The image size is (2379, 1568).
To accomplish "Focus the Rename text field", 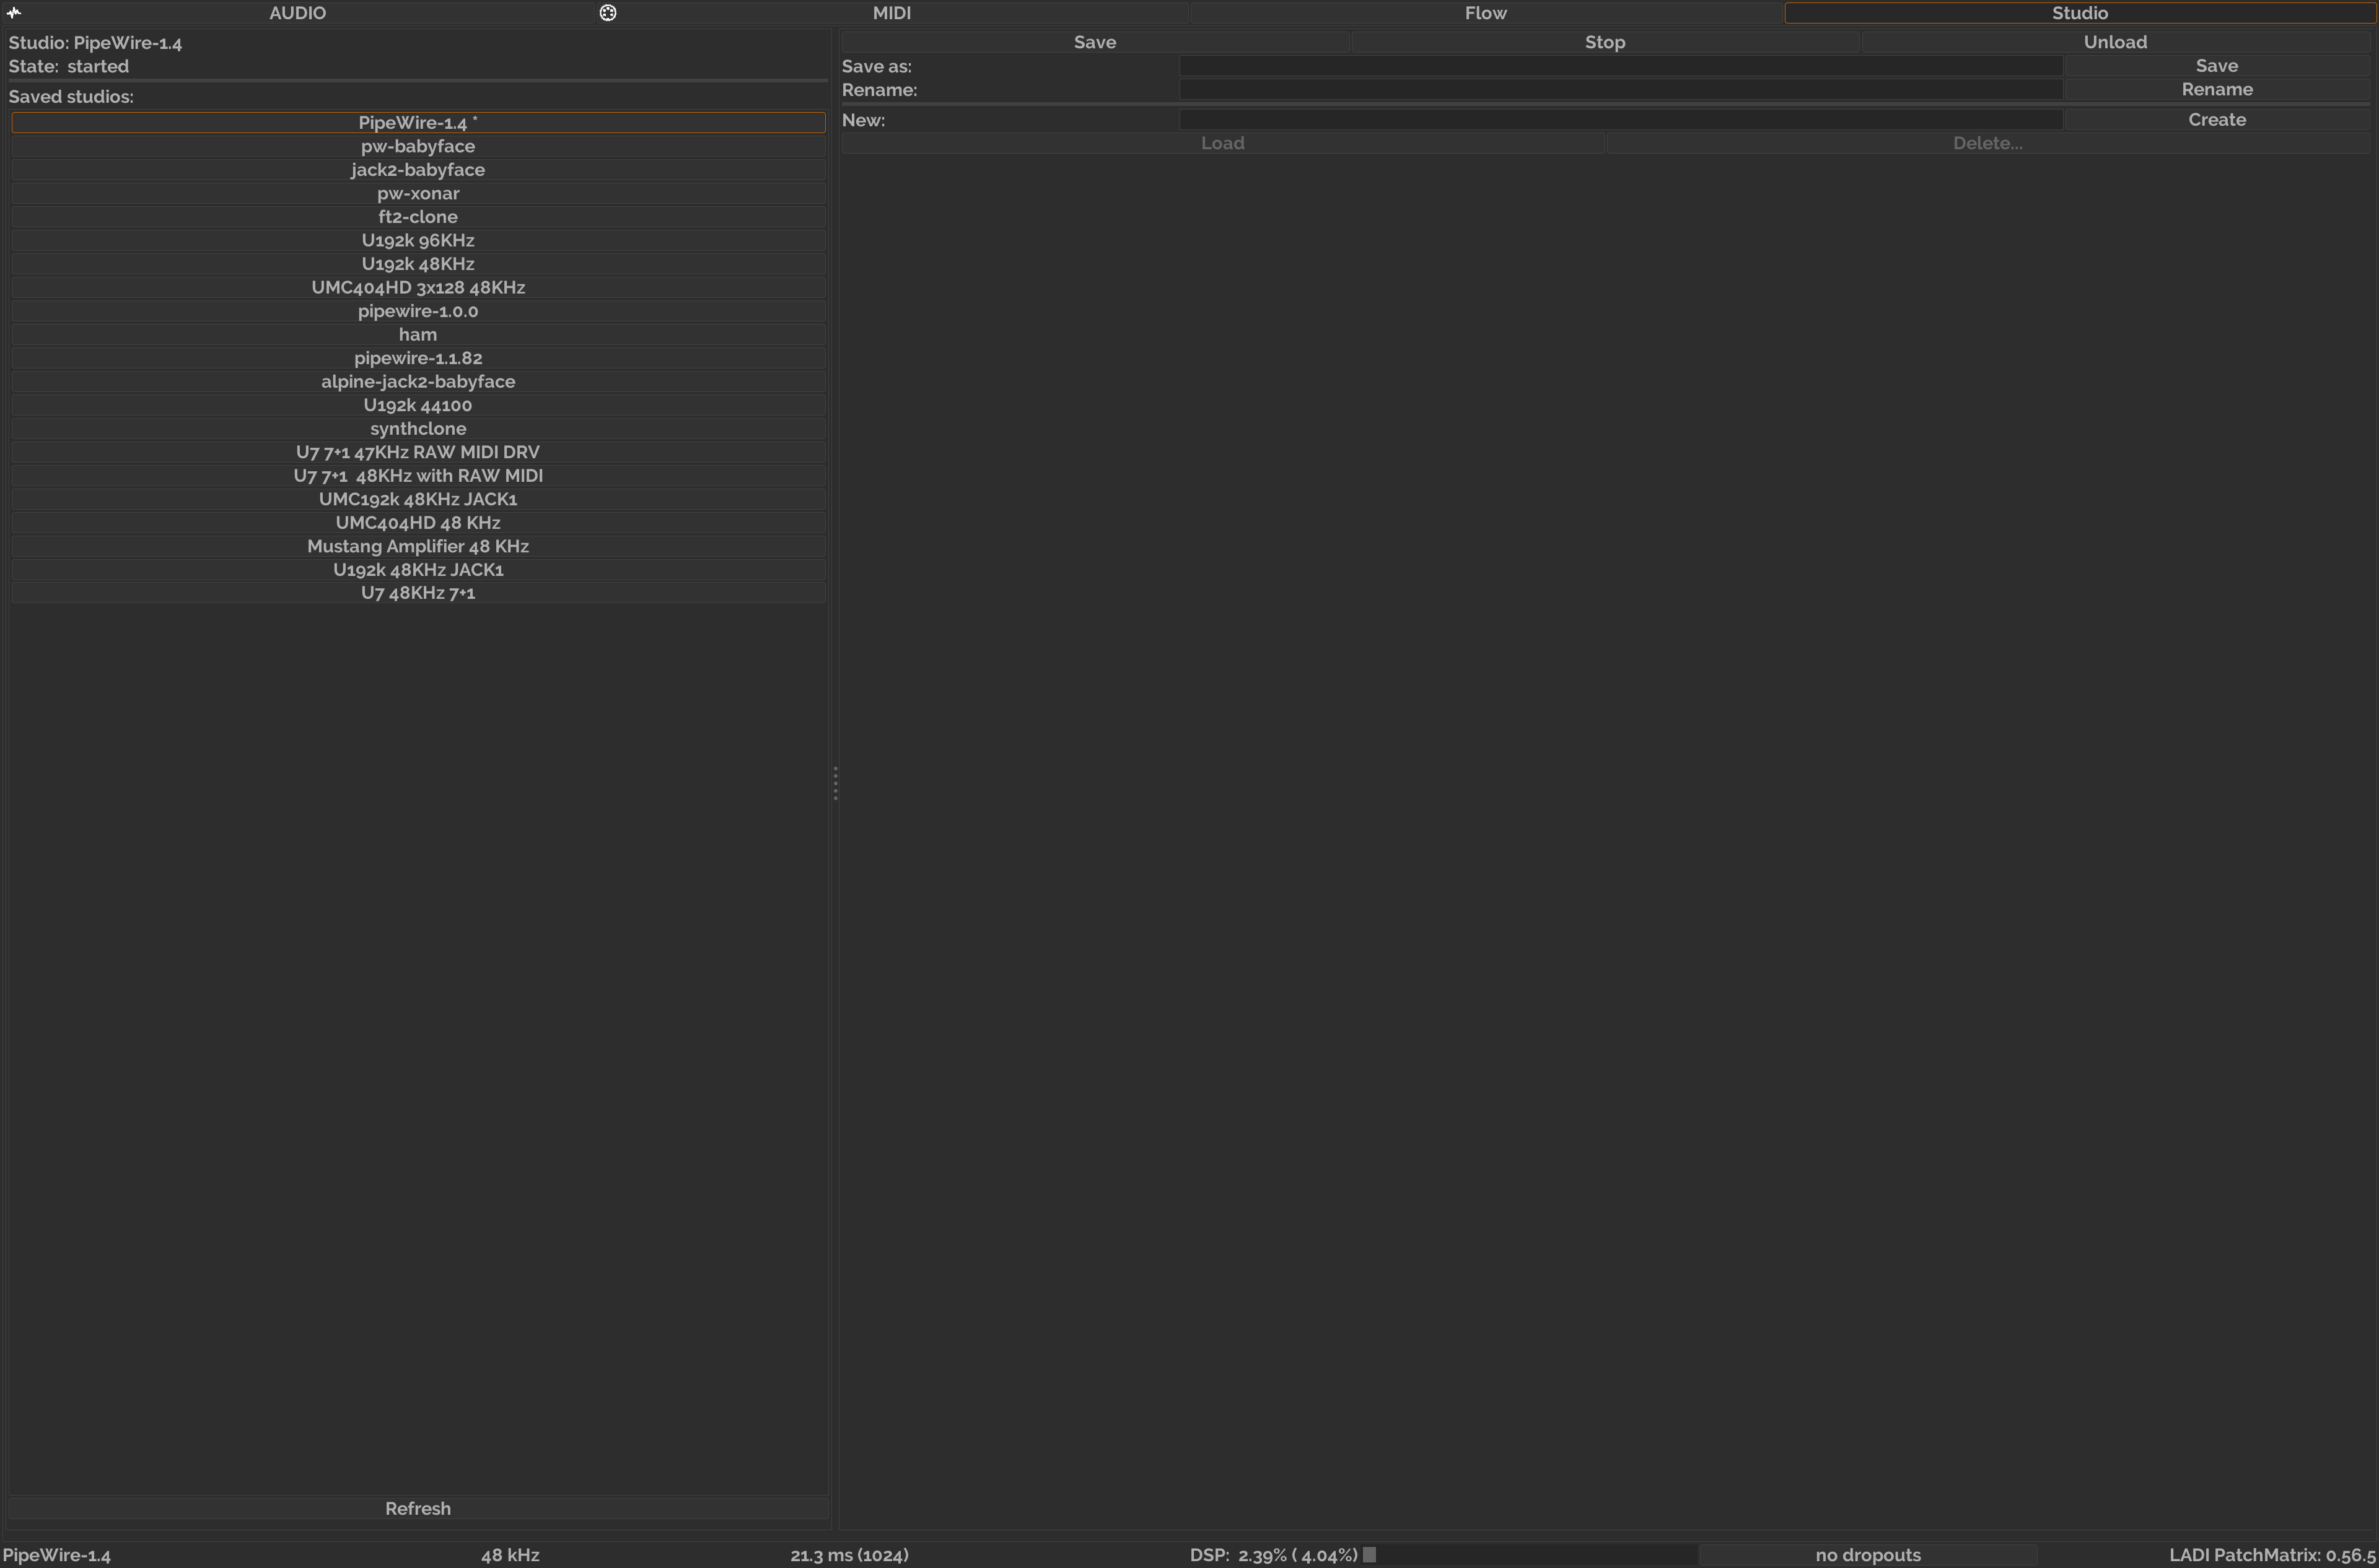I will (x=1619, y=90).
